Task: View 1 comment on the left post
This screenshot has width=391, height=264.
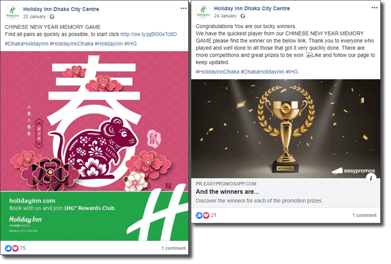Action: click(173, 248)
